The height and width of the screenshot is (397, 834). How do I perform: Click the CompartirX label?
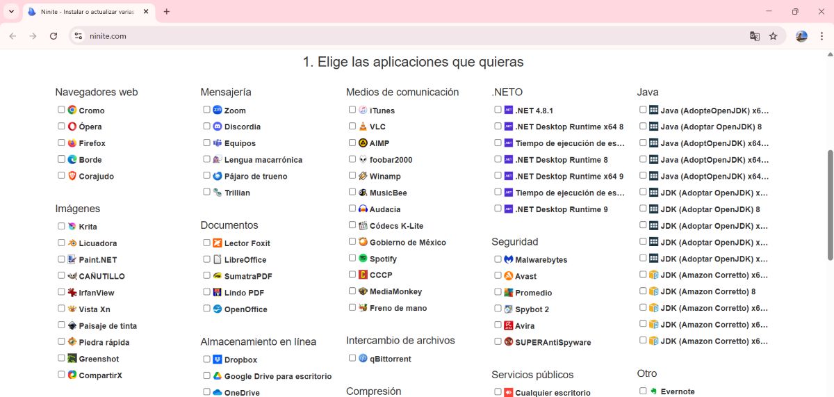click(x=101, y=375)
